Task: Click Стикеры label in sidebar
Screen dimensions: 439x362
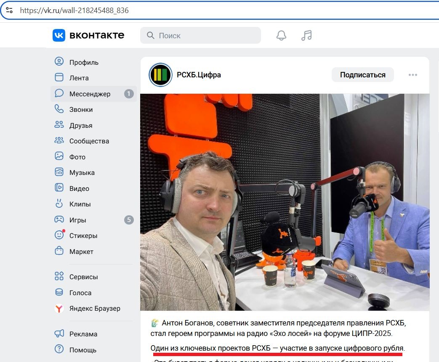Action: pos(83,235)
